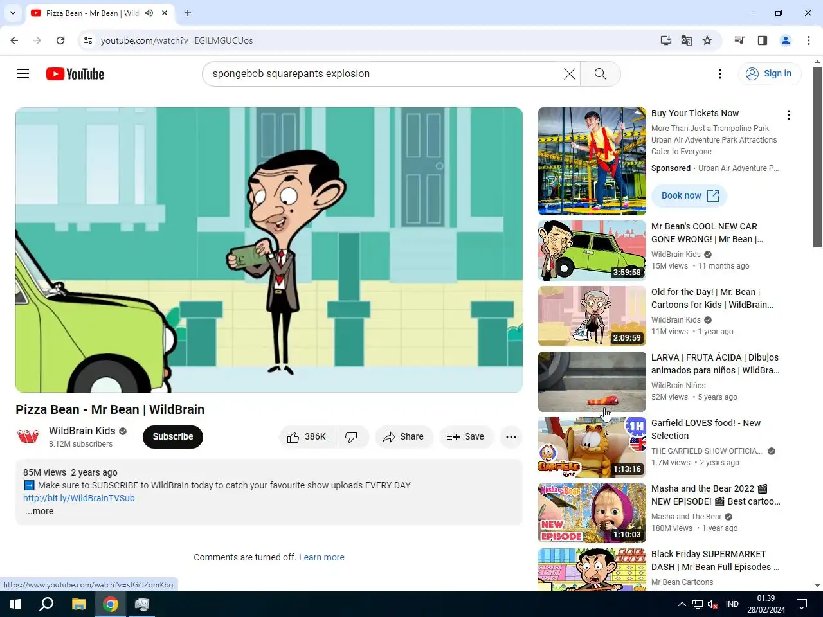The image size is (823, 617).
Task: Open the ad options three-dot menu
Action: pos(789,115)
